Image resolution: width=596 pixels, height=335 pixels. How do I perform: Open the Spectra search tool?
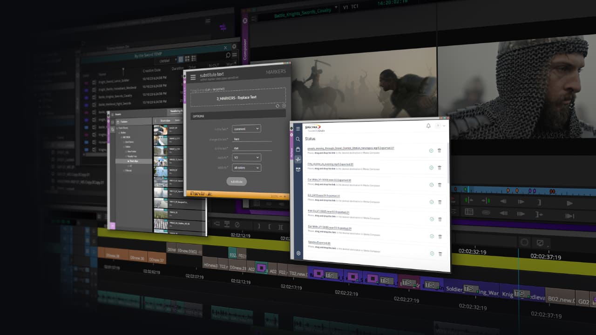298,139
